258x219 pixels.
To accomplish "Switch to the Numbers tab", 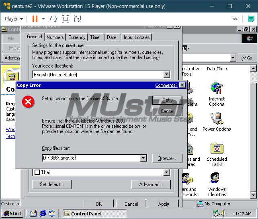I will point(55,37).
